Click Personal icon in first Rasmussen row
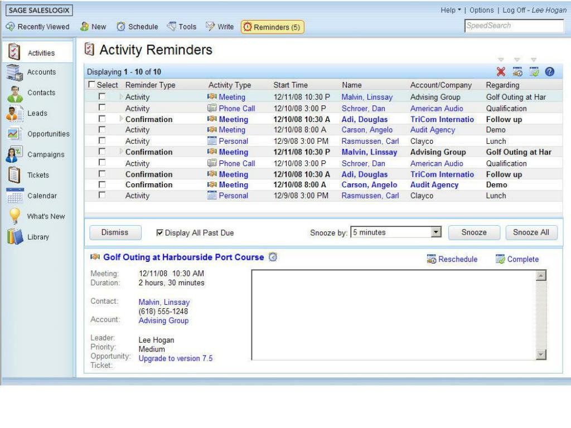The image size is (571, 428). [x=212, y=141]
